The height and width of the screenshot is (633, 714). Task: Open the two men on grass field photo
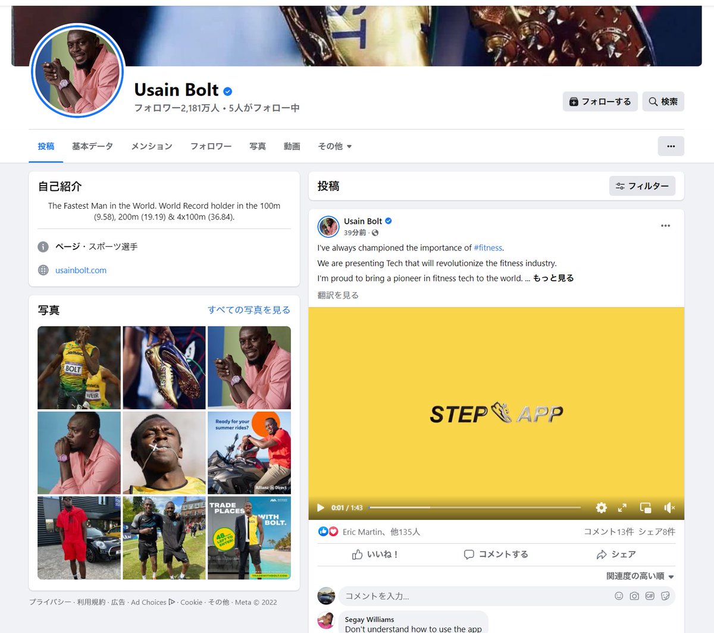point(164,538)
